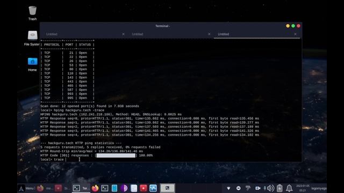Click the HTTP Response seq=0 line

click(149, 118)
